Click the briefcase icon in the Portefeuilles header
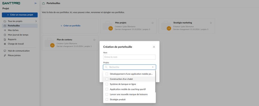The height and width of the screenshot is (106, 259). [44, 3]
